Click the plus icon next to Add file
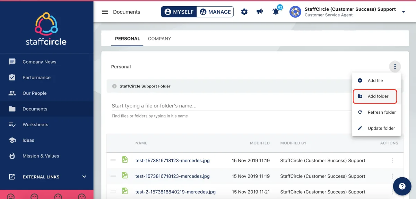Image resolution: width=416 pixels, height=199 pixels. click(360, 80)
